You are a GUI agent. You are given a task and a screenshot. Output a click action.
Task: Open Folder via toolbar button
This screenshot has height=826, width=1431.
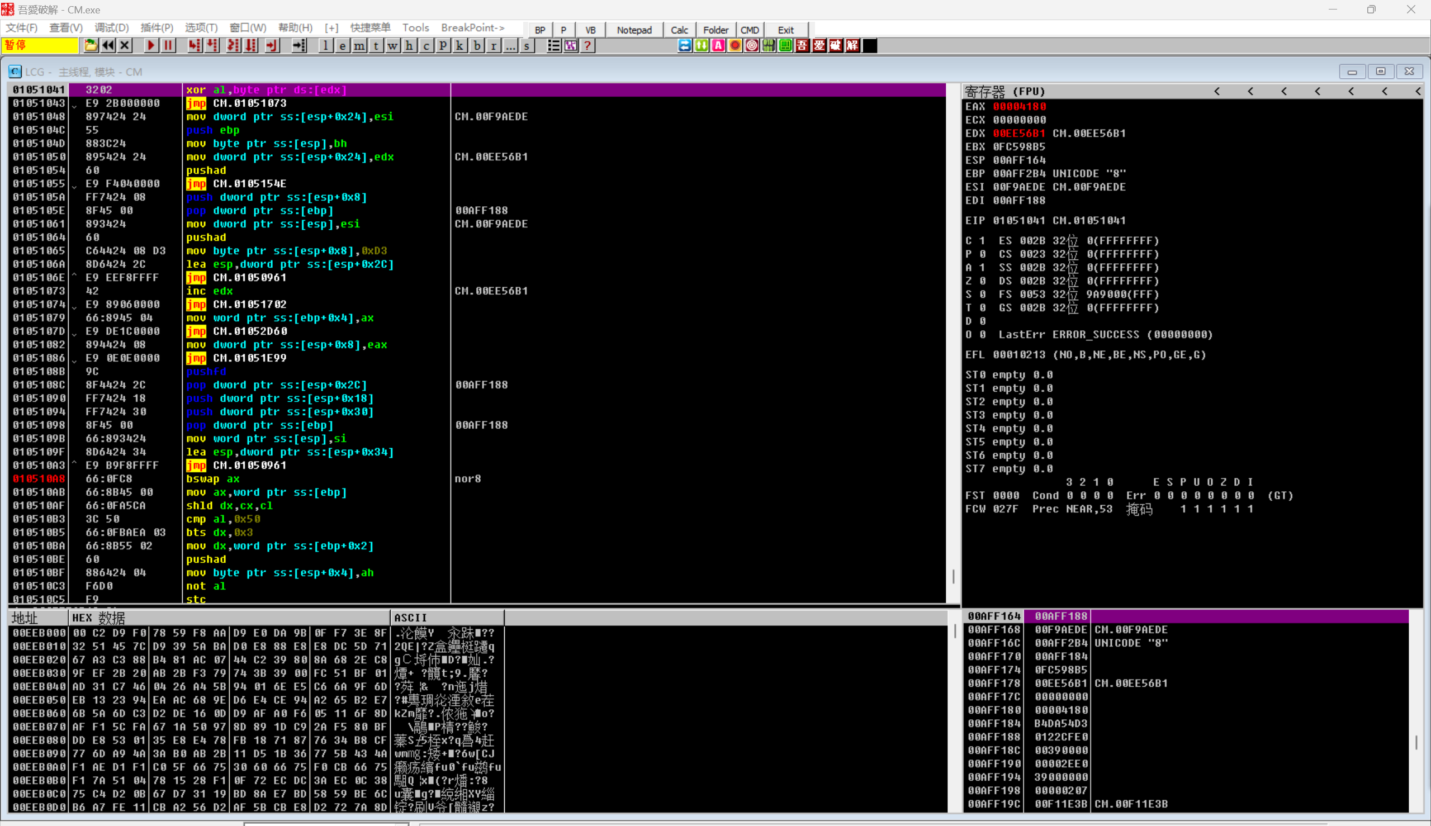715,30
